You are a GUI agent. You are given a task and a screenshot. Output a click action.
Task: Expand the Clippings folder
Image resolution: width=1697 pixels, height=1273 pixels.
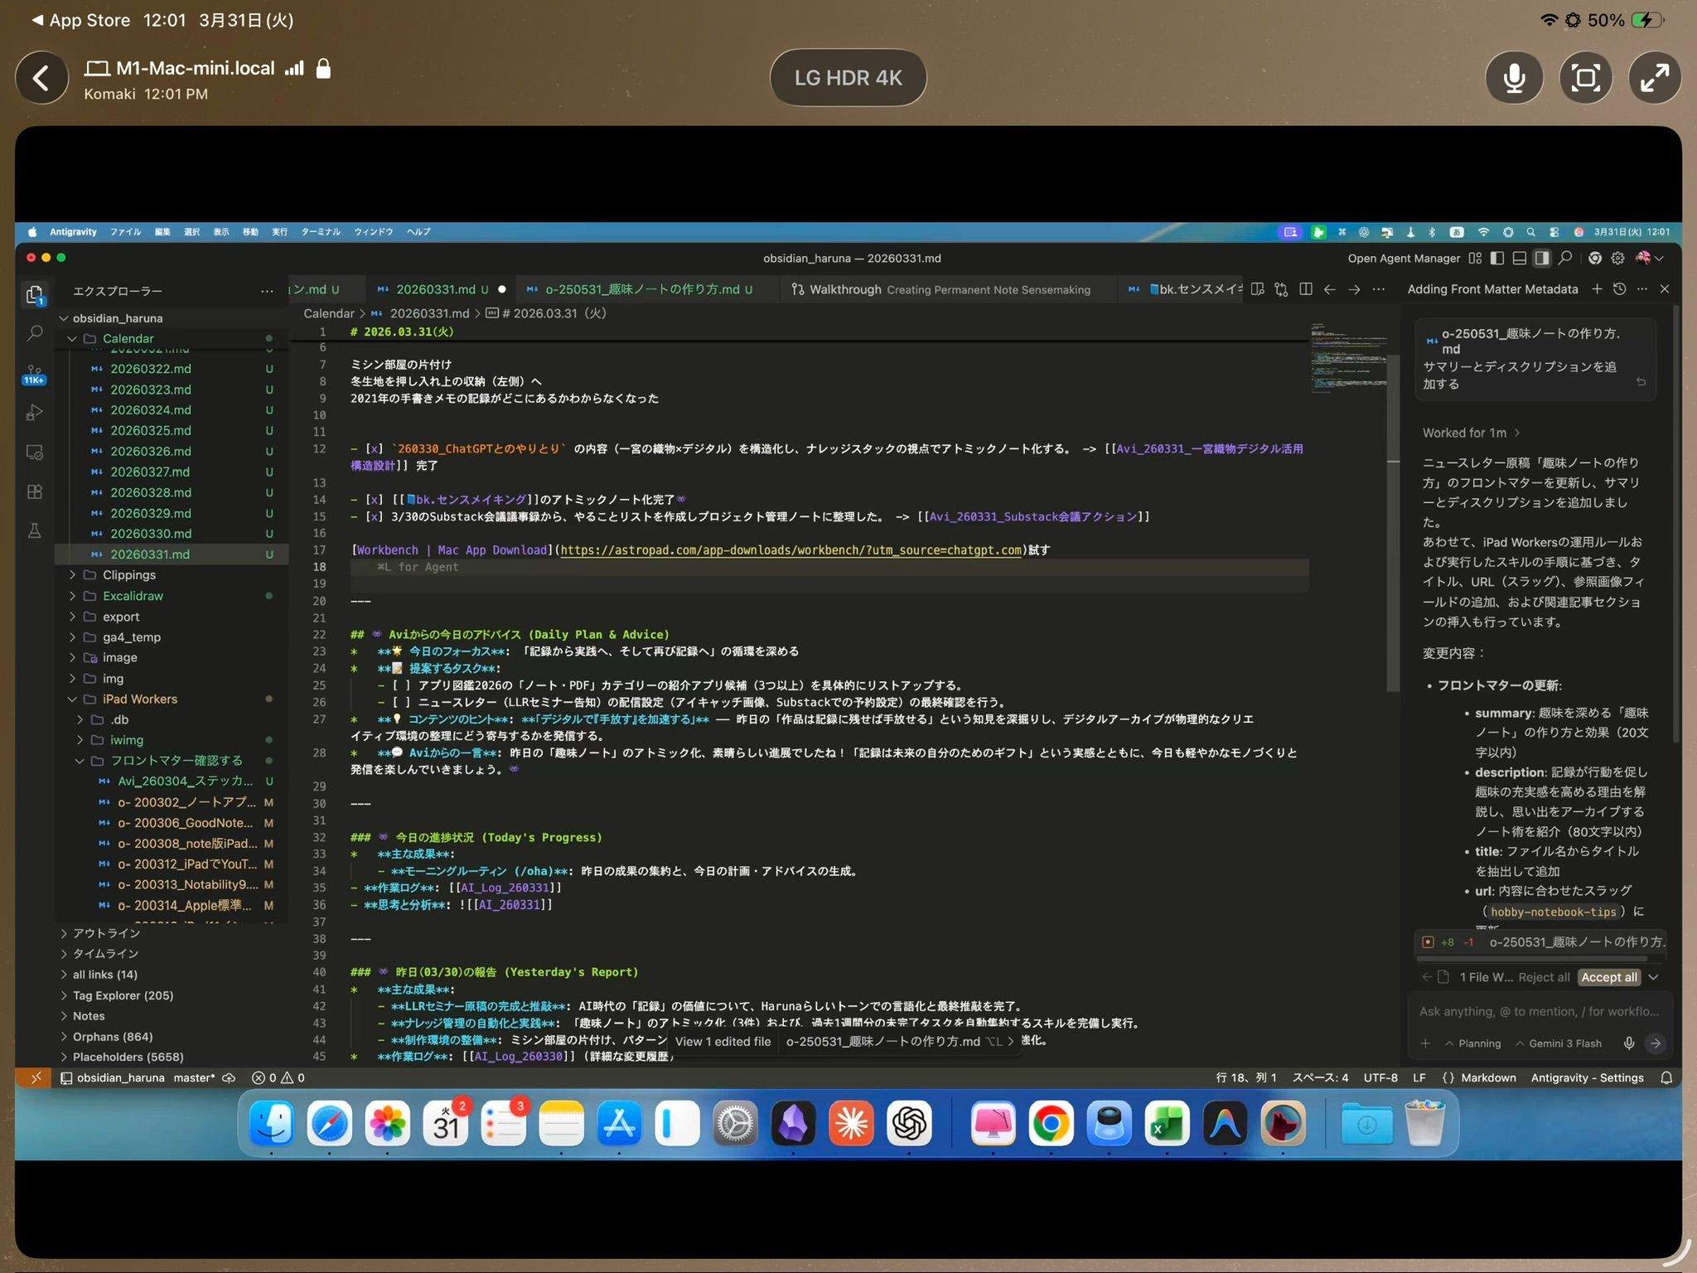(128, 575)
